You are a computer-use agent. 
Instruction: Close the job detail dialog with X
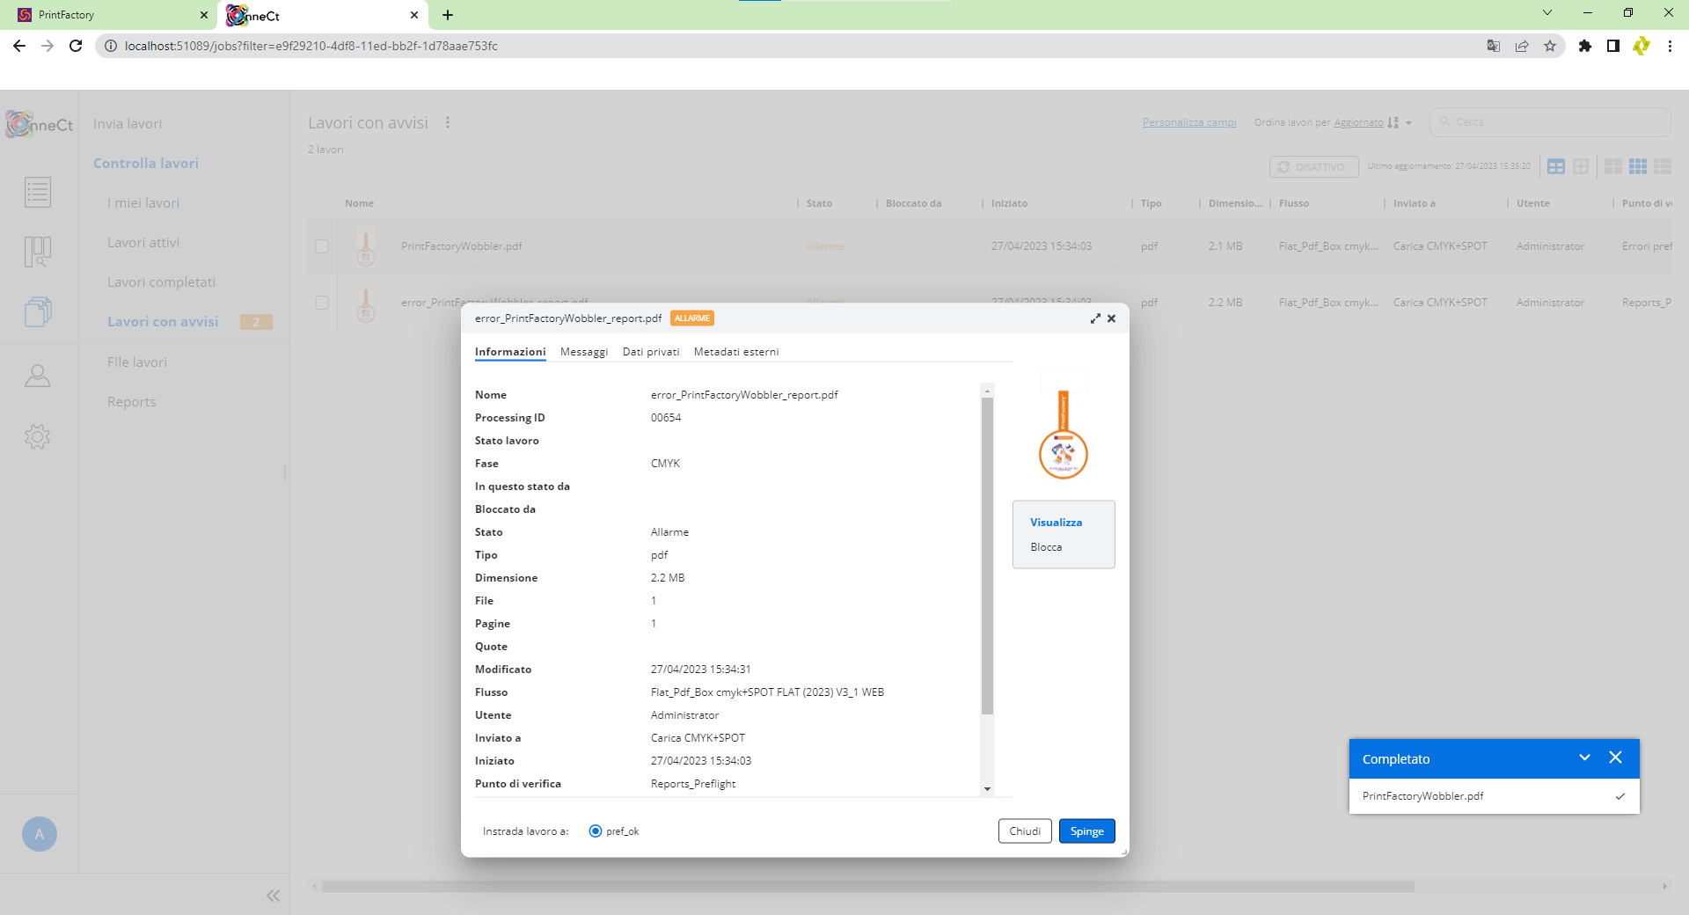(1112, 318)
